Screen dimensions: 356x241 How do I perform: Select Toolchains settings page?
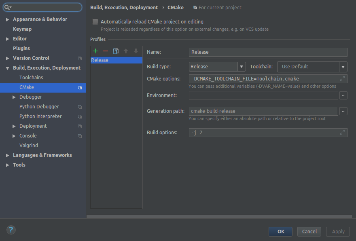[31, 77]
